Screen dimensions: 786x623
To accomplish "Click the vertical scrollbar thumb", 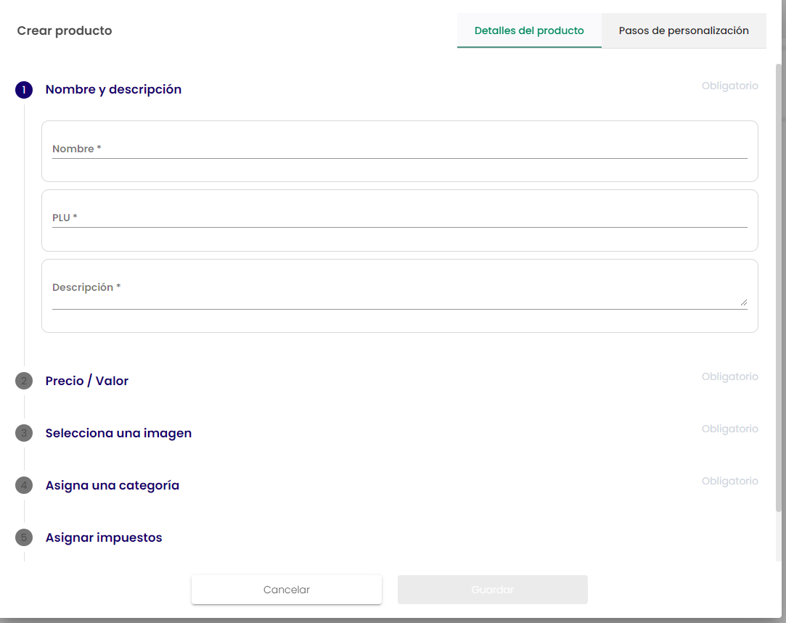I will tap(780, 290).
